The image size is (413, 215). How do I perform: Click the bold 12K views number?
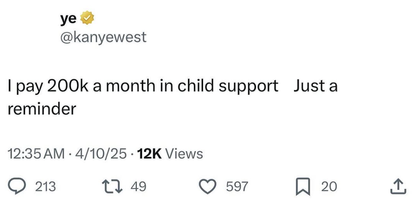coord(149,154)
